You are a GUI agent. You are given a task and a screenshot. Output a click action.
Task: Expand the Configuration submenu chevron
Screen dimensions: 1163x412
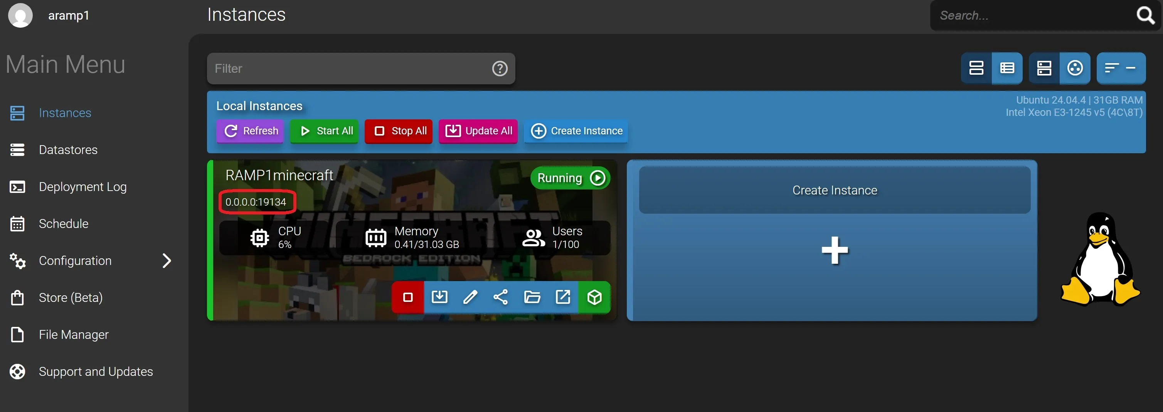167,261
